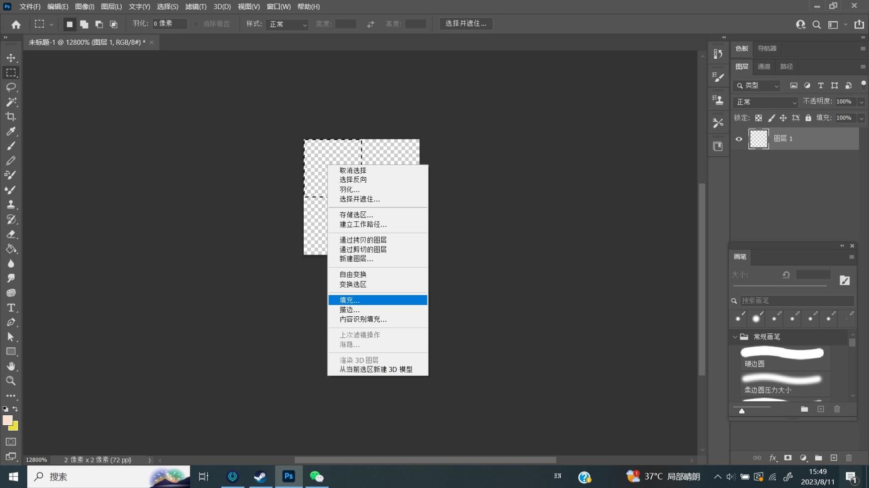Image resolution: width=869 pixels, height=488 pixels.
Task: Open the 样式 style dropdown
Action: point(287,24)
